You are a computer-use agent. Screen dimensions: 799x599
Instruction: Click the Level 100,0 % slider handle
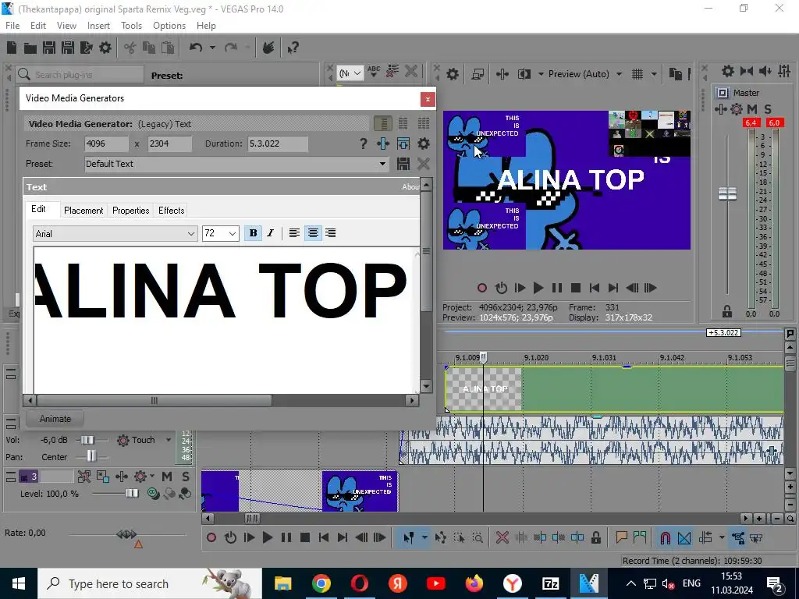132,493
